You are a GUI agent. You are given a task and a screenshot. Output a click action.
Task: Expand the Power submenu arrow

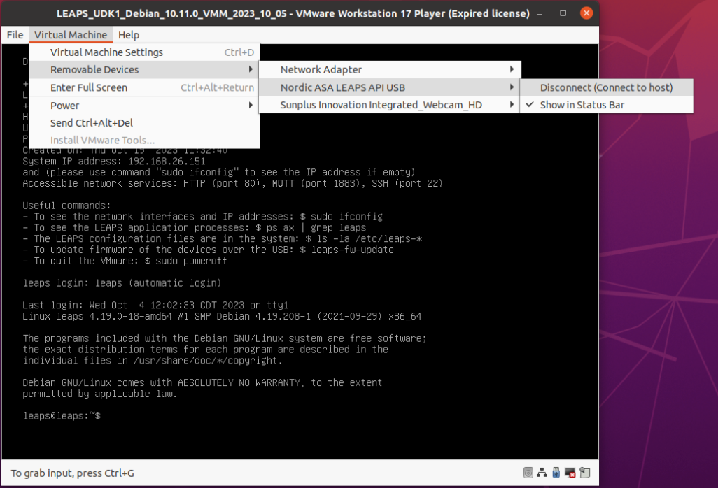251,105
